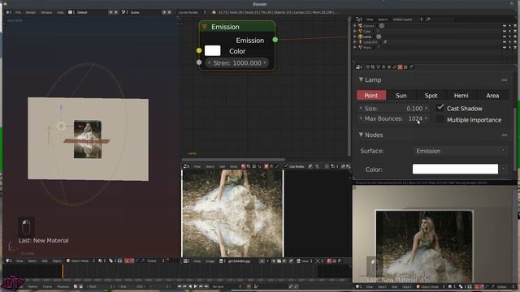The height and width of the screenshot is (292, 520).
Task: Jump to the last frame in timeline
Action: click(206, 286)
